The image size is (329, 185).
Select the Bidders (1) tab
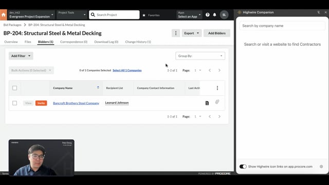pos(46,42)
